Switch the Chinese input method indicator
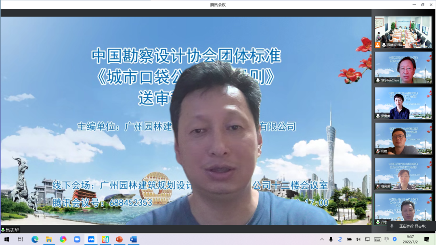 point(386,239)
